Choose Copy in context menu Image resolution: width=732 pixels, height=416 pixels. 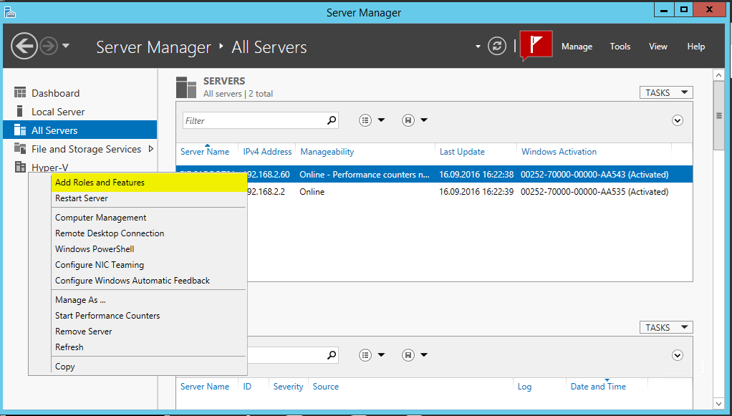[148, 367]
